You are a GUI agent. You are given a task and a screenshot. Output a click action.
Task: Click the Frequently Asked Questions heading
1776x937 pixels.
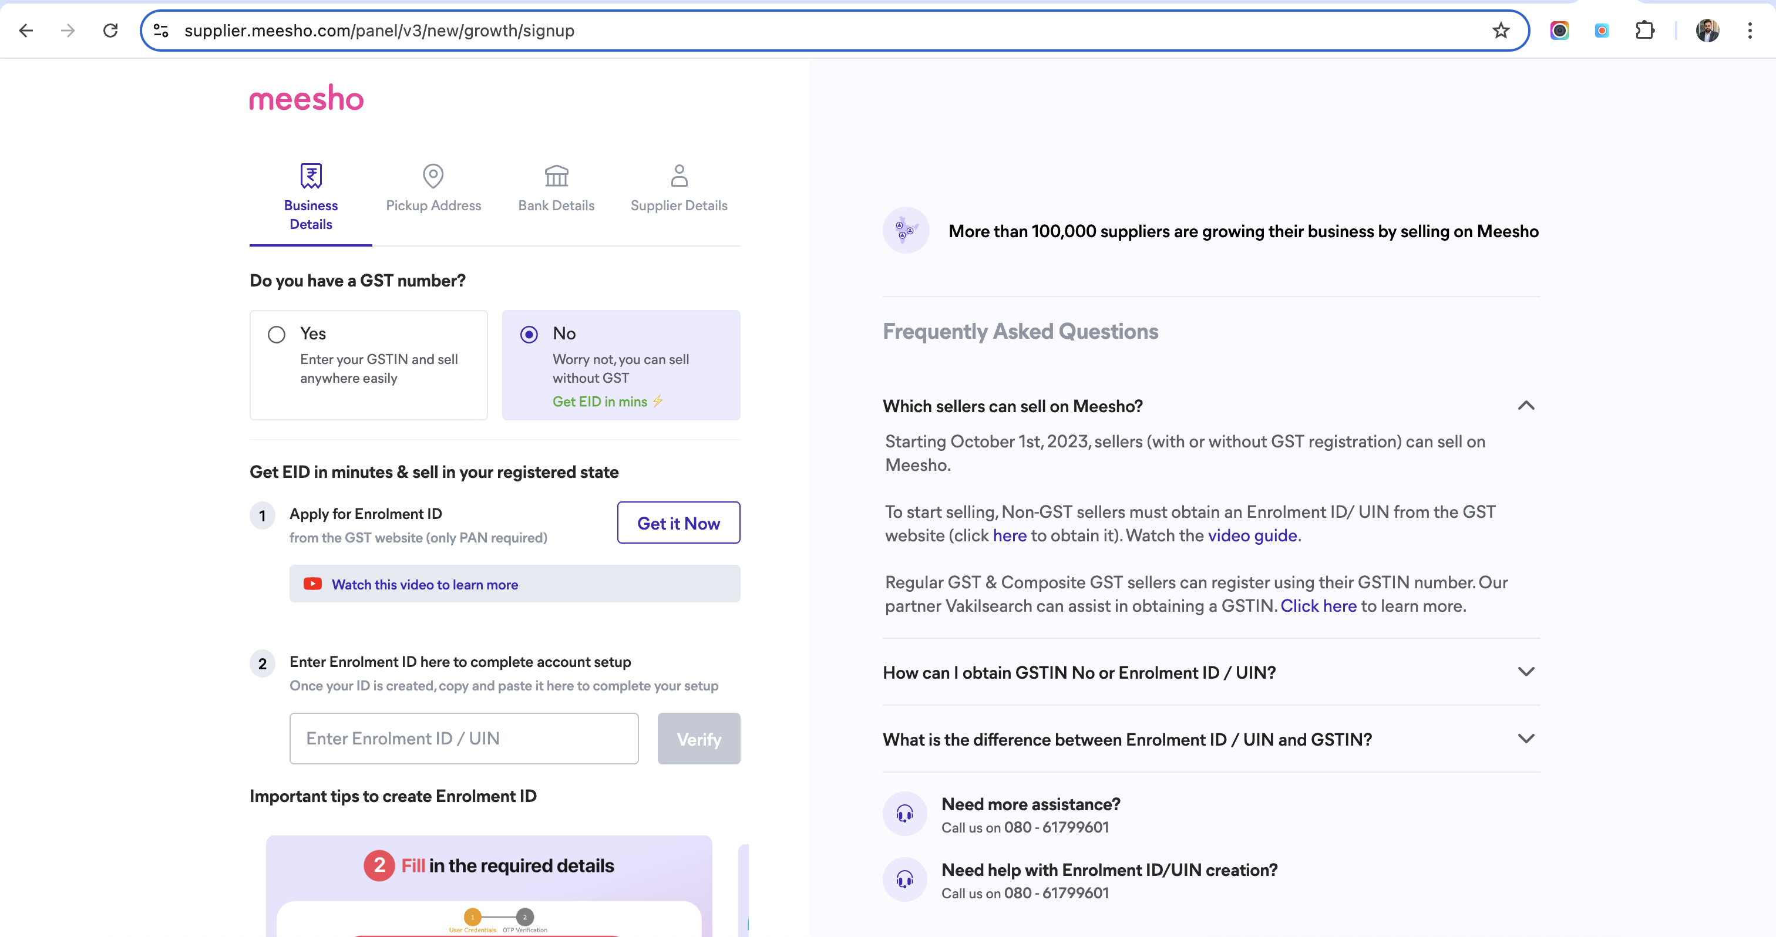coord(1020,331)
